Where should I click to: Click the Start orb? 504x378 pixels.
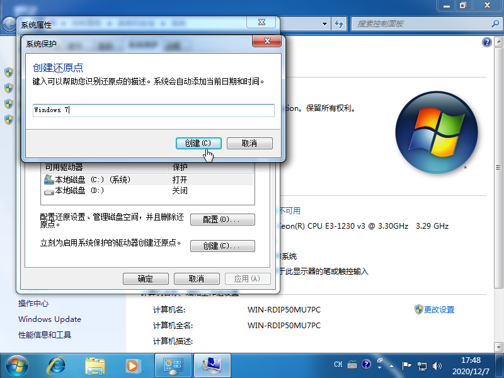[x=16, y=364]
